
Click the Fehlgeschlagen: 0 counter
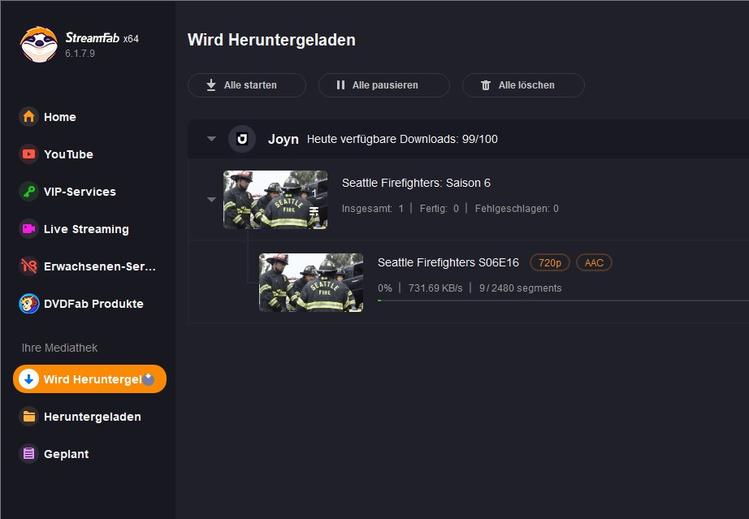click(517, 208)
